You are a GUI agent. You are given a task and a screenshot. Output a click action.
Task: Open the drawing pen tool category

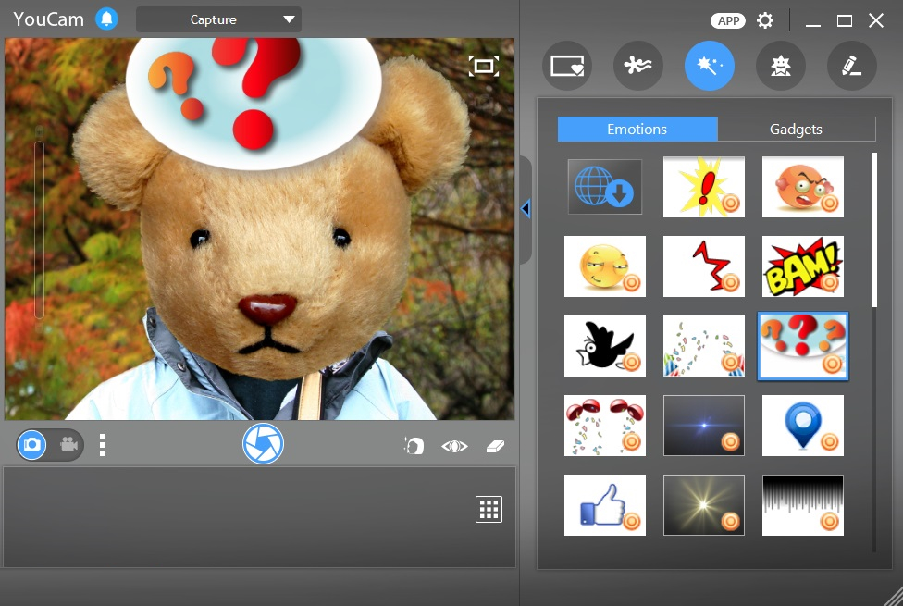click(852, 66)
